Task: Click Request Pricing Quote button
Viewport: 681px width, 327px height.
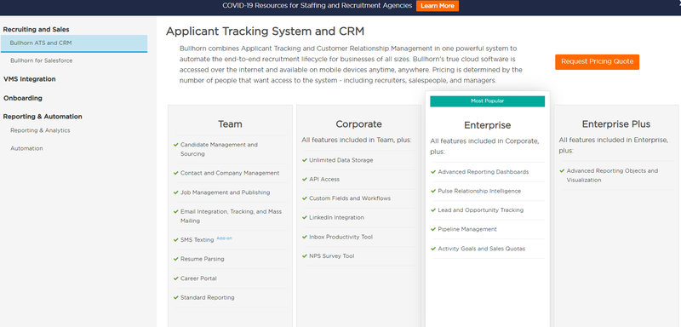Action: click(x=597, y=61)
